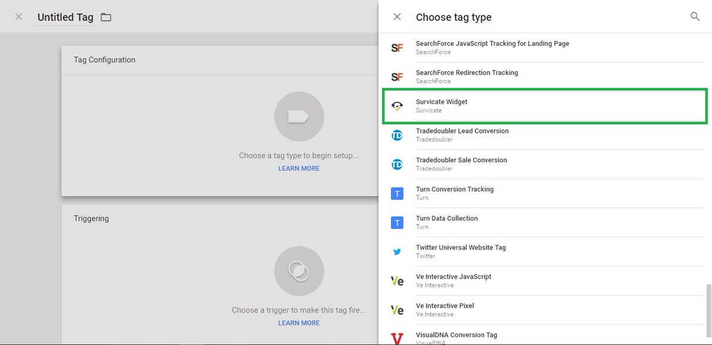
Task: Click Turn Data Collection T icon
Action: point(398,222)
